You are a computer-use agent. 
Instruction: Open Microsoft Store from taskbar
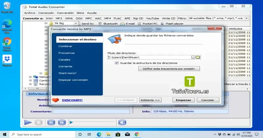[x=118, y=134]
